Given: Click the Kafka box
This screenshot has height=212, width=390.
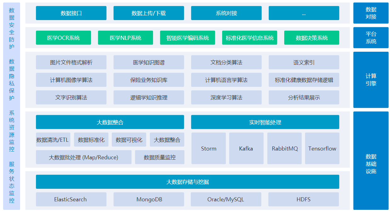Looking at the screenshot, I should pos(246,148).
